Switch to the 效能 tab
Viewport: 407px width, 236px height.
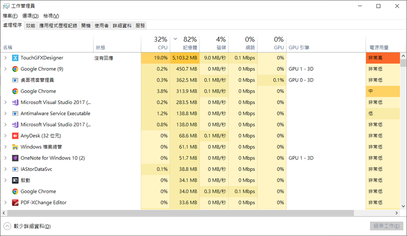(31, 26)
